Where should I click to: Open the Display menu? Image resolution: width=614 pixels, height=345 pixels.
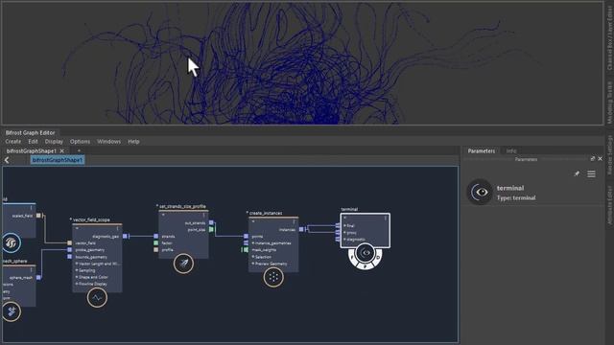pyautogui.click(x=54, y=141)
